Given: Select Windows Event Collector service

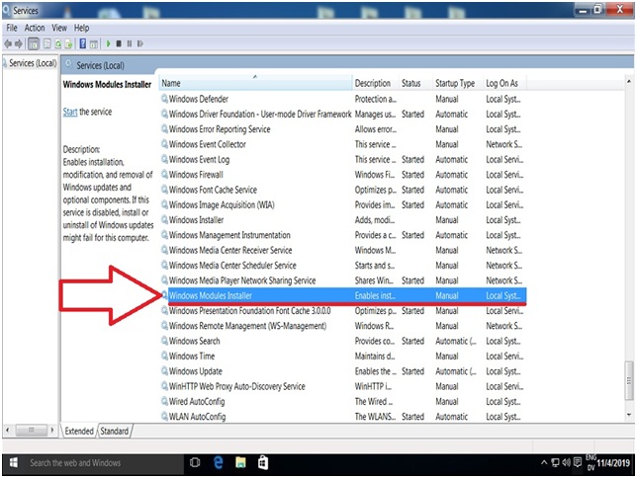Looking at the screenshot, I should coord(342,144).
